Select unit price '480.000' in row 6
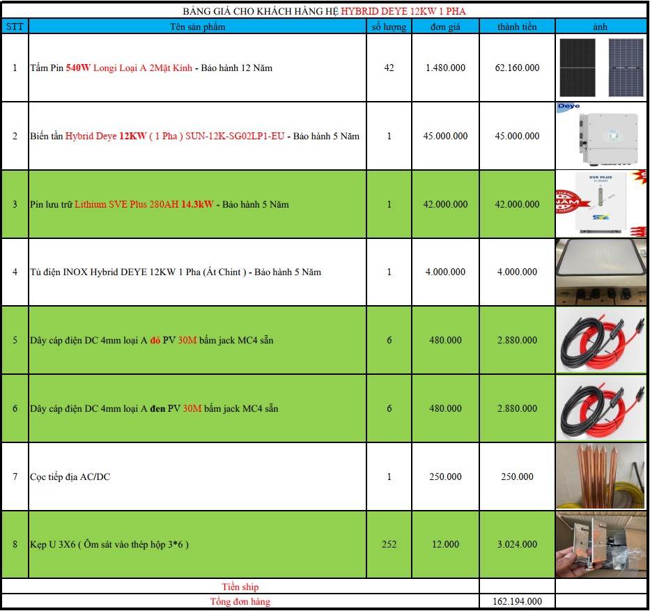650x611 pixels. tap(445, 408)
